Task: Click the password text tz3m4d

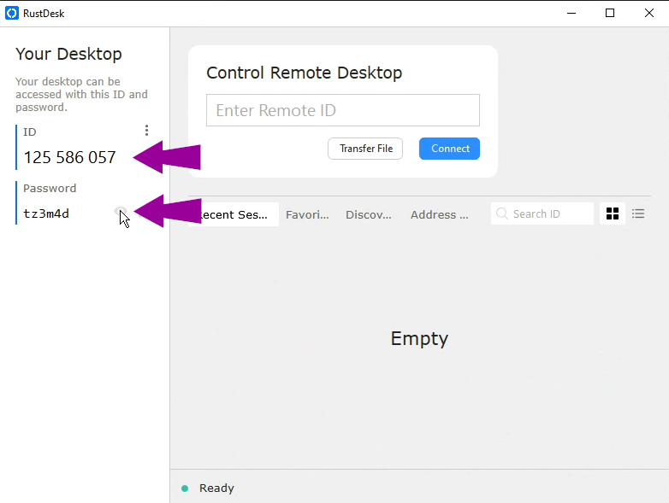Action: [46, 213]
